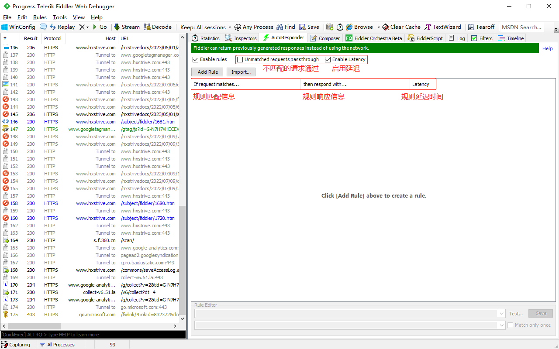Viewport: 559px width, 349px height.
Task: Click the Go resume button
Action: 100,27
